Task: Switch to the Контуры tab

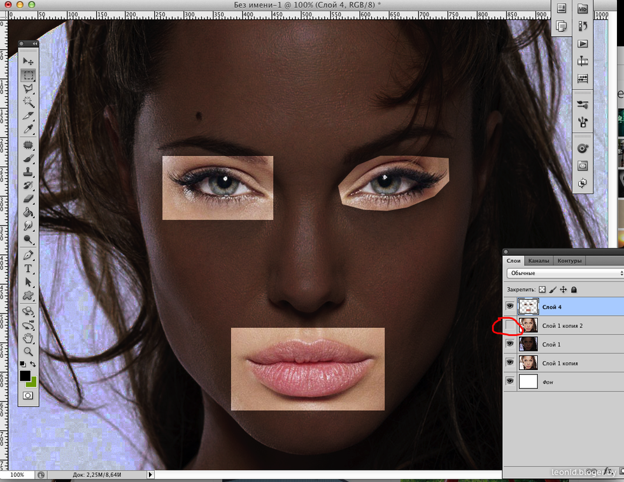Action: (x=569, y=260)
